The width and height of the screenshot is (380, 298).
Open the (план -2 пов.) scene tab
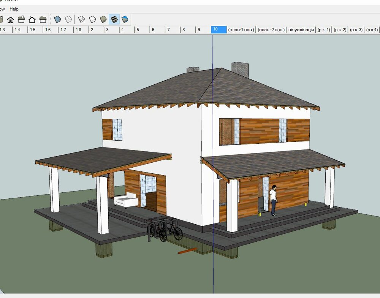(271, 30)
